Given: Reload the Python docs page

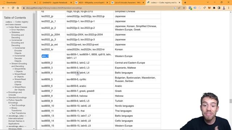Looking at the screenshot, I should (13, 8).
